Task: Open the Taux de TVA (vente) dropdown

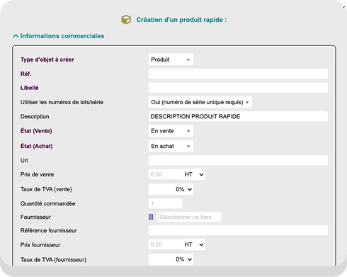Action: (171, 189)
